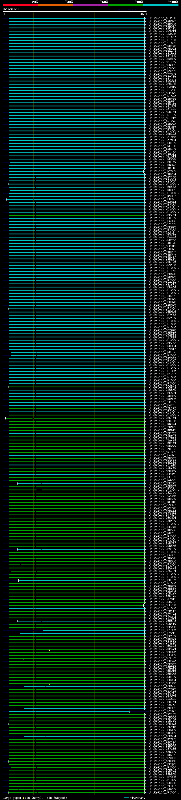
Task: Select hit label UniRef100_Q6SPR3
Action: (162, 68)
